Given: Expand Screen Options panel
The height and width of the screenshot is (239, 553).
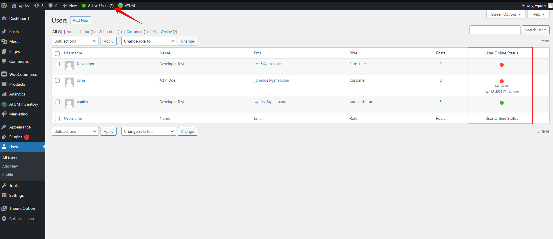Looking at the screenshot, I should coord(506,14).
